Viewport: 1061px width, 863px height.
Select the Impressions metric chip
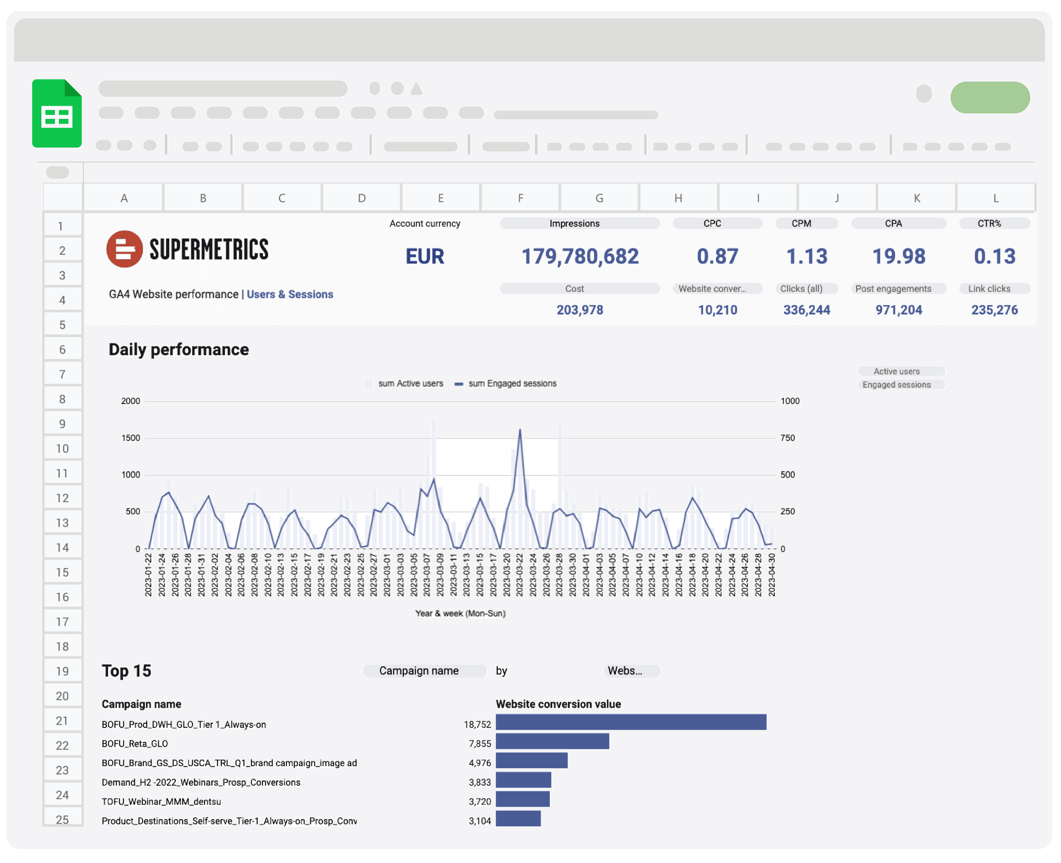[x=580, y=223]
